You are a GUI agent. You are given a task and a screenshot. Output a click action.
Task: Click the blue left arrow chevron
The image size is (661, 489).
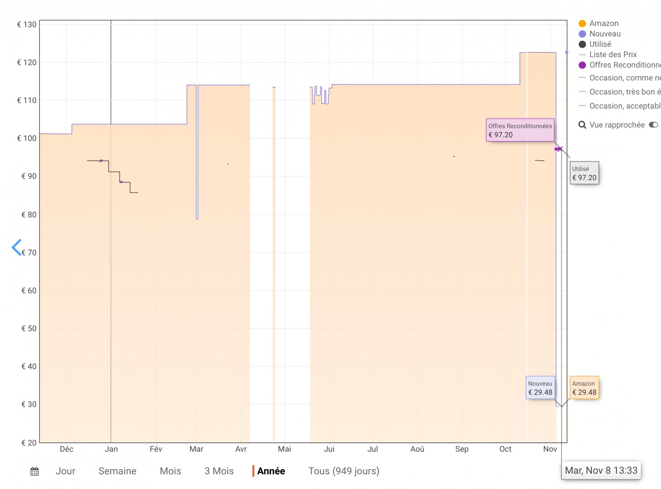(17, 248)
